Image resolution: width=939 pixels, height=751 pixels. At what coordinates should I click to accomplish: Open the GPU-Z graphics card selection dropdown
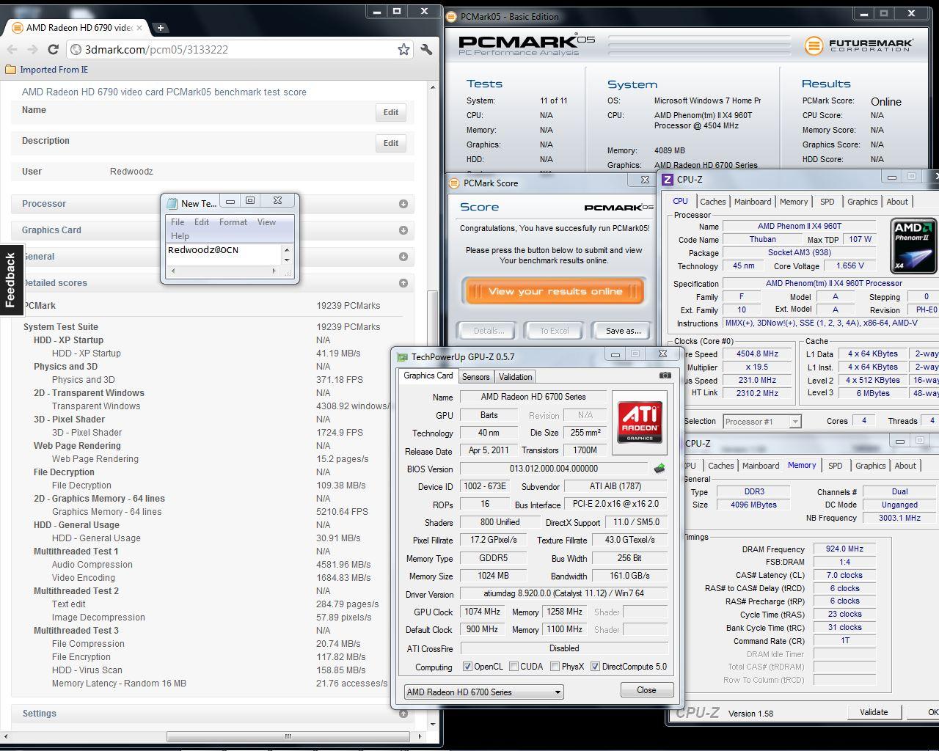pos(484,692)
